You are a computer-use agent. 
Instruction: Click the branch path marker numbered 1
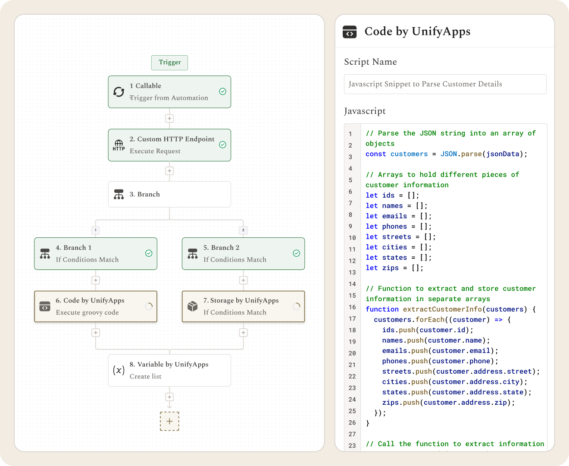point(96,230)
